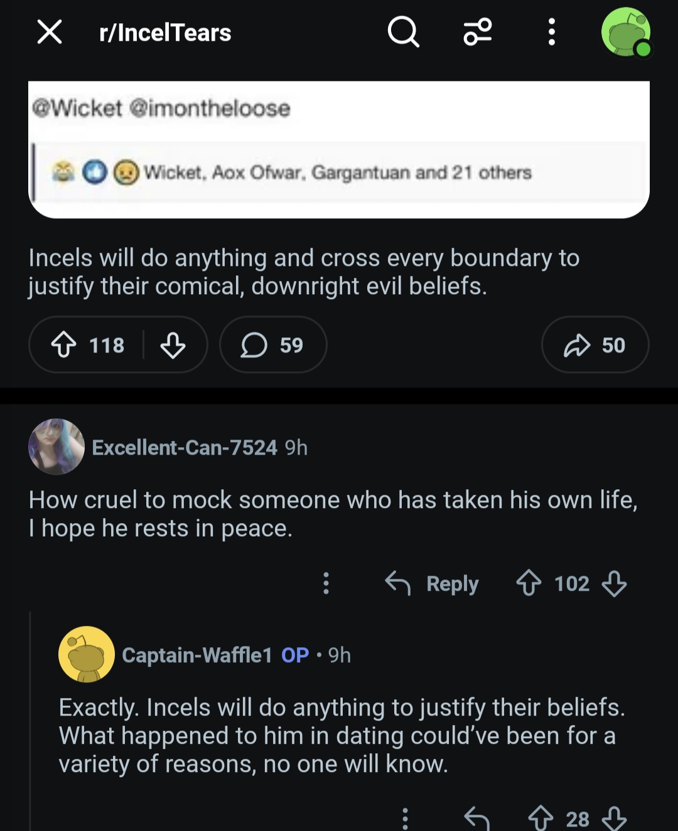Open the Excellent-Can-7524 username link

(x=185, y=447)
